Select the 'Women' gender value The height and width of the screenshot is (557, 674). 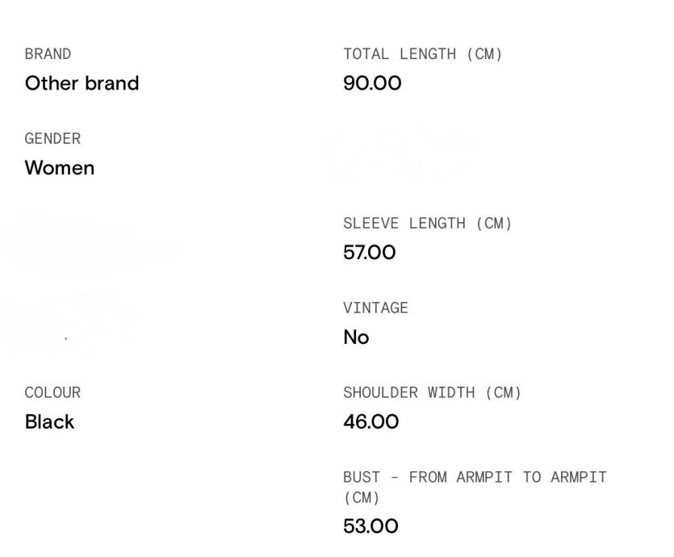60,168
